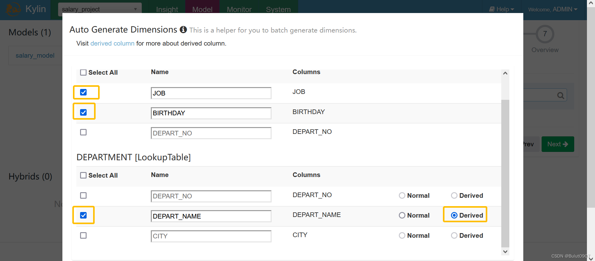This screenshot has width=595, height=261.
Task: Uncheck the JOB dimension checkbox
Action: coord(83,92)
